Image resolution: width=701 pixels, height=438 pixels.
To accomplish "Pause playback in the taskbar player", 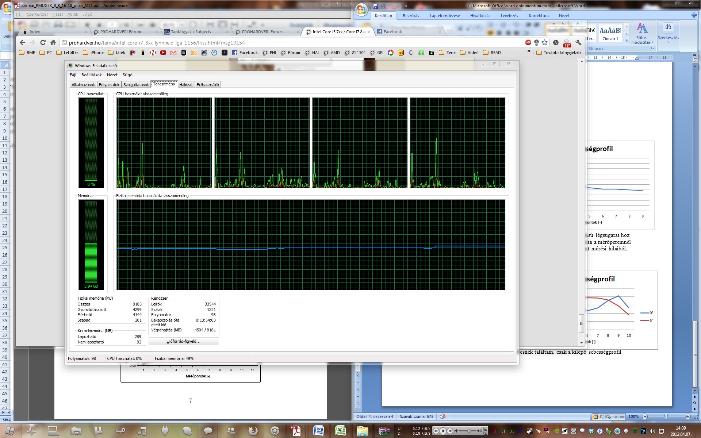I will tap(443, 431).
